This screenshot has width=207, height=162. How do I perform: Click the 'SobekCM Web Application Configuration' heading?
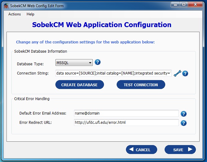pos(102,25)
